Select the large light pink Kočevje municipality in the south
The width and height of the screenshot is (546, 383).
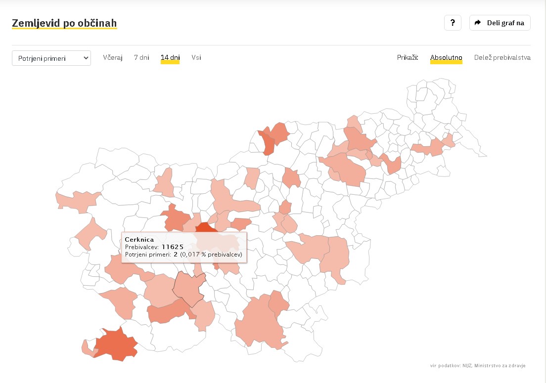click(258, 321)
